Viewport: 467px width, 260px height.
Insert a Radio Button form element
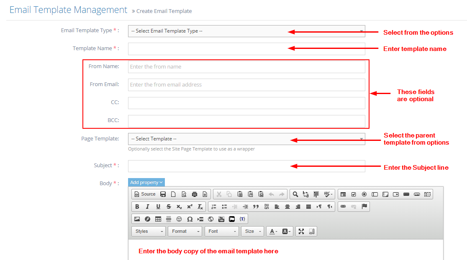coord(364,194)
